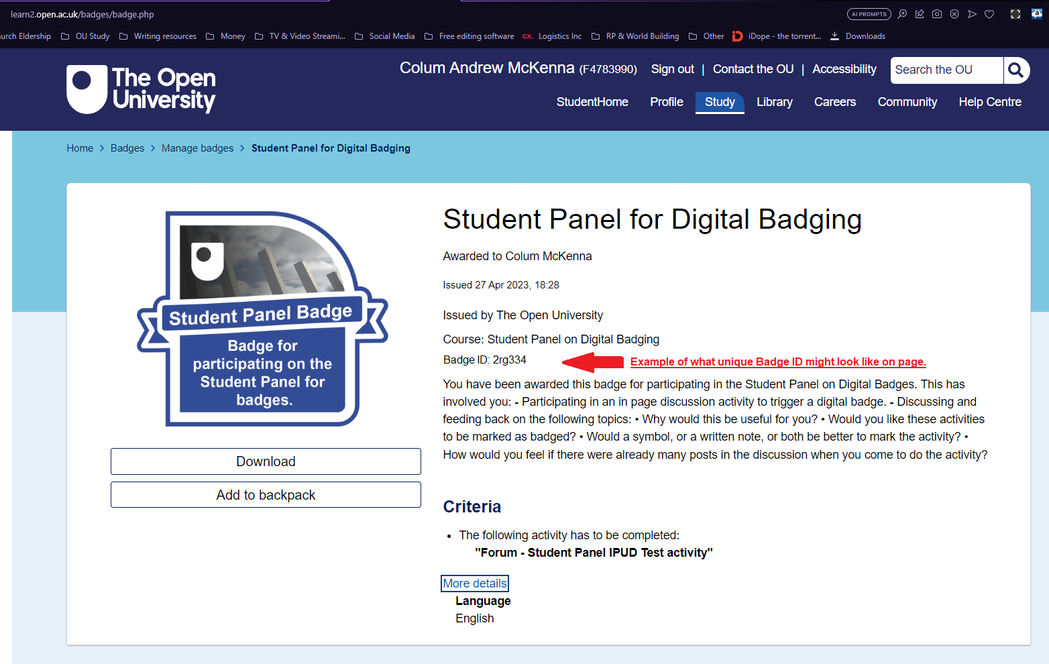The image size is (1049, 664).
Task: Open the Logistics Inc bookmark
Action: [552, 36]
